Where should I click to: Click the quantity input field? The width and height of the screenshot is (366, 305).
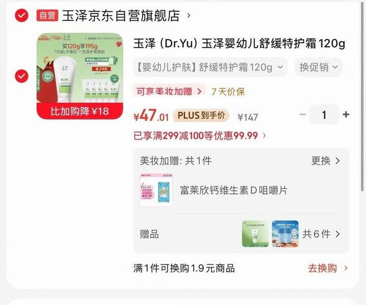(324, 114)
